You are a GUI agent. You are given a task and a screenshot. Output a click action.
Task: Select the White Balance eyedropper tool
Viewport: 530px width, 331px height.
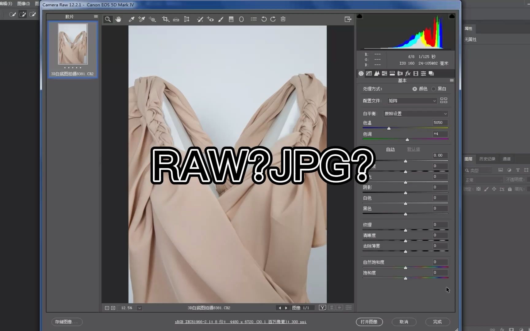pyautogui.click(x=131, y=19)
